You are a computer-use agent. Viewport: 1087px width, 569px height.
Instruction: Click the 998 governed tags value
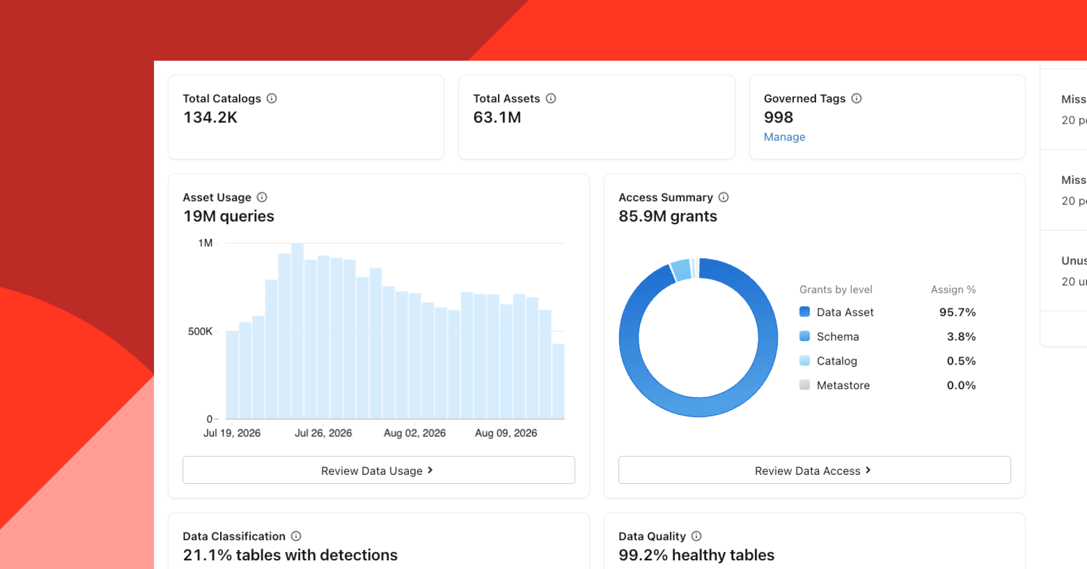click(x=779, y=118)
